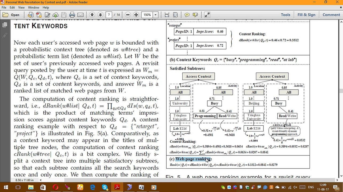343x192 pixels.
Task: Click the Convert to PDF online icon
Action: pyautogui.click(x=31, y=15)
